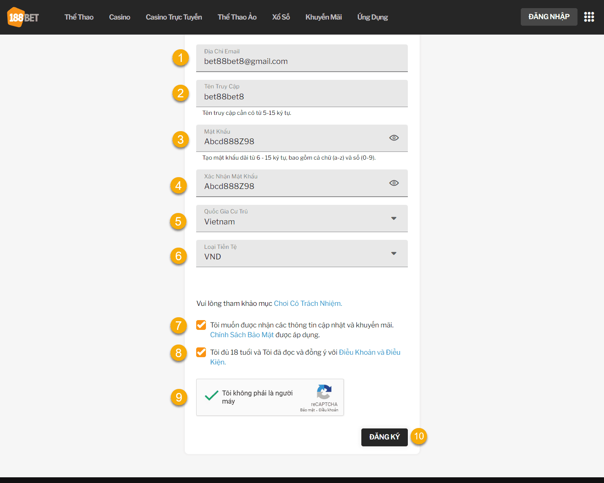
Task: Open reCAPTCHA Bảo mật link
Action: coord(308,410)
